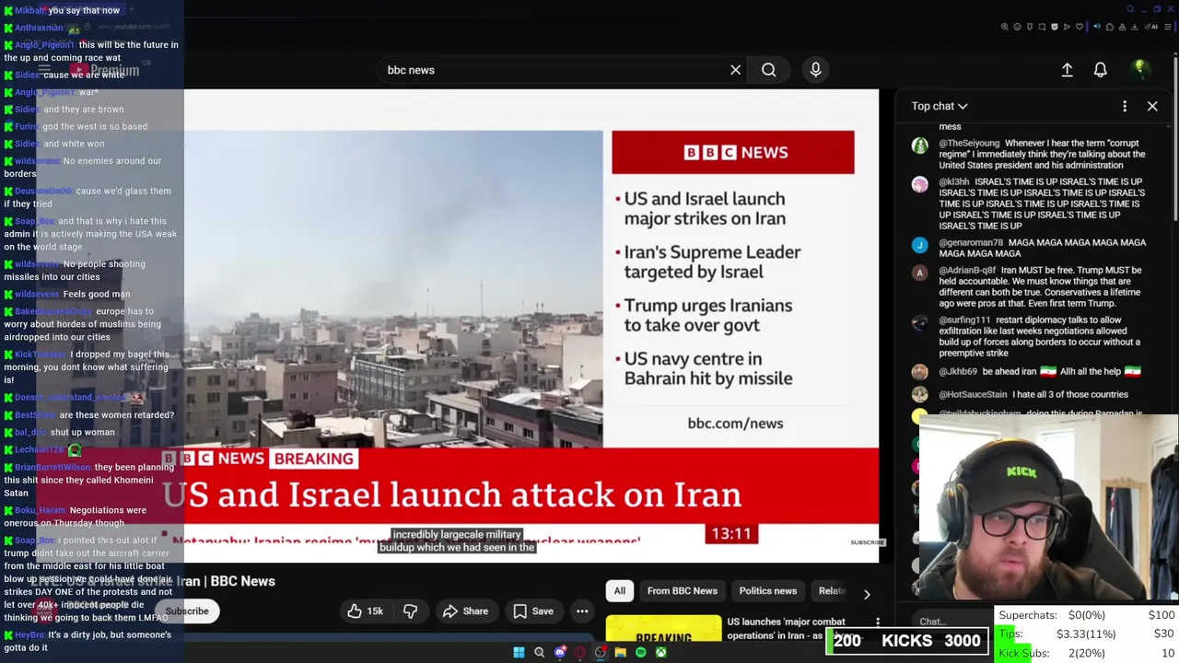Open the YouTube account avatar menu

click(1139, 69)
